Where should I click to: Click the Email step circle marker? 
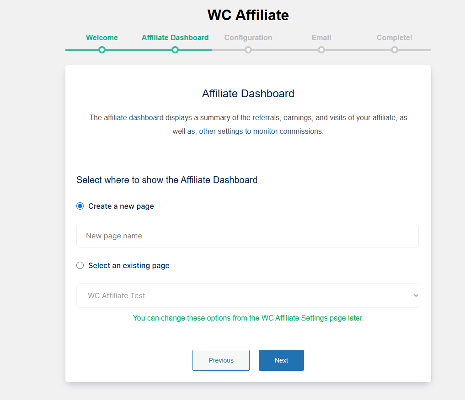click(321, 50)
